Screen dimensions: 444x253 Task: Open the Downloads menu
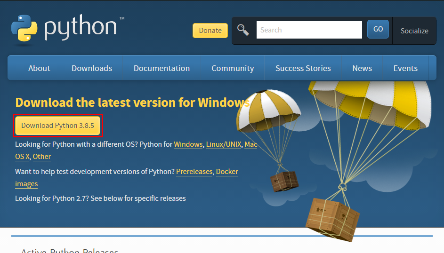(92, 68)
